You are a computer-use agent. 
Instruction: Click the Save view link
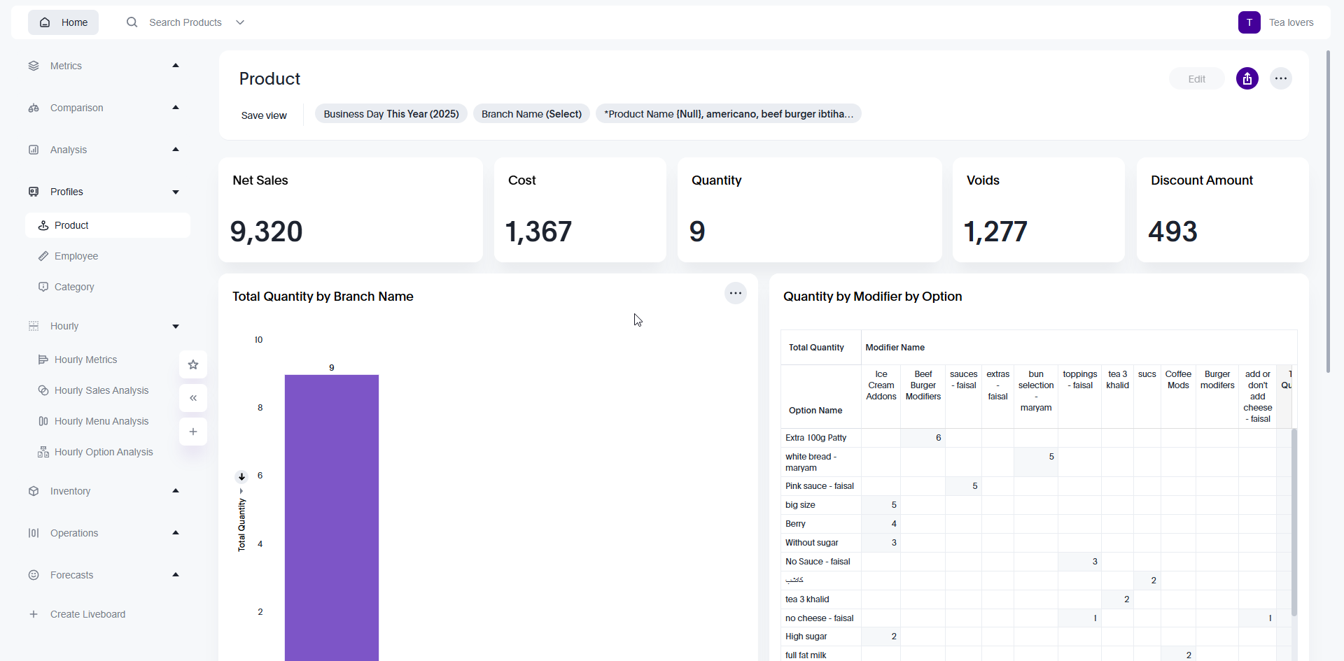point(263,115)
